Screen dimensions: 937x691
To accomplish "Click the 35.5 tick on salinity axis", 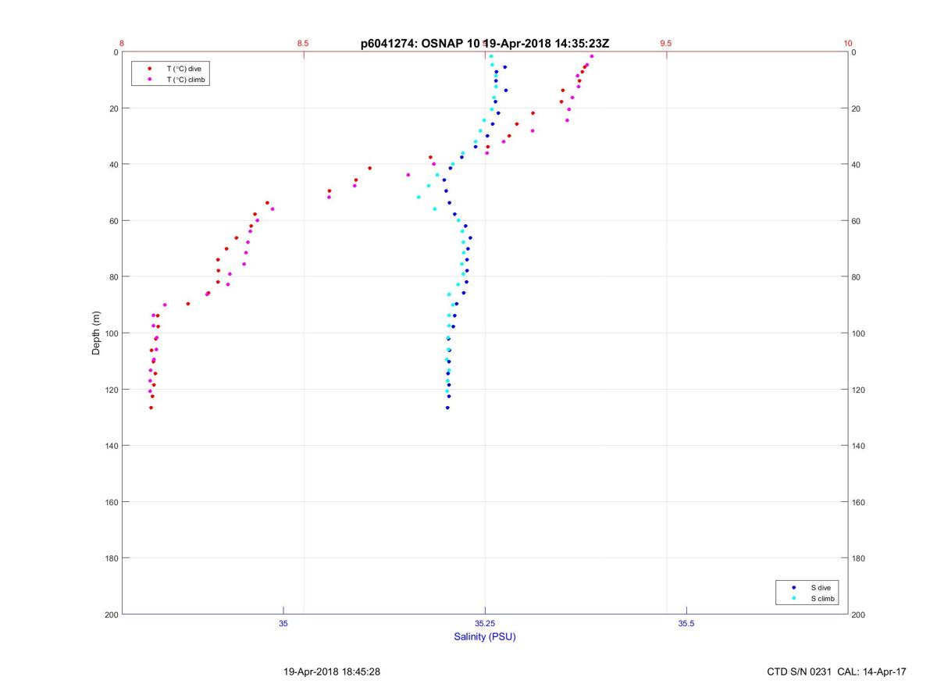I will 686,623.
